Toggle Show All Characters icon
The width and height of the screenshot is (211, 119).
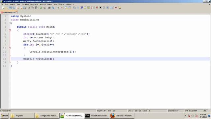tap(78, 8)
